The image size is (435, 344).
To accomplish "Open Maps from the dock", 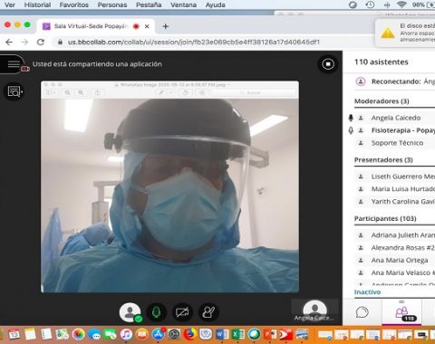I will [x=62, y=334].
